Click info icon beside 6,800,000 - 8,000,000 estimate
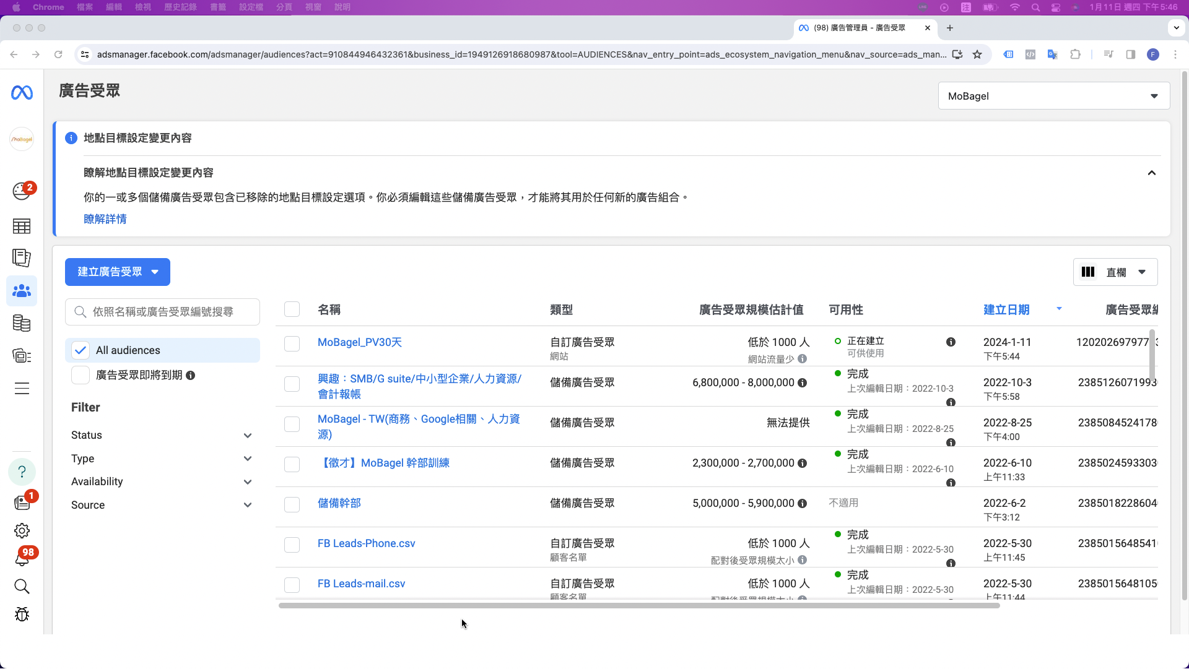 [803, 383]
